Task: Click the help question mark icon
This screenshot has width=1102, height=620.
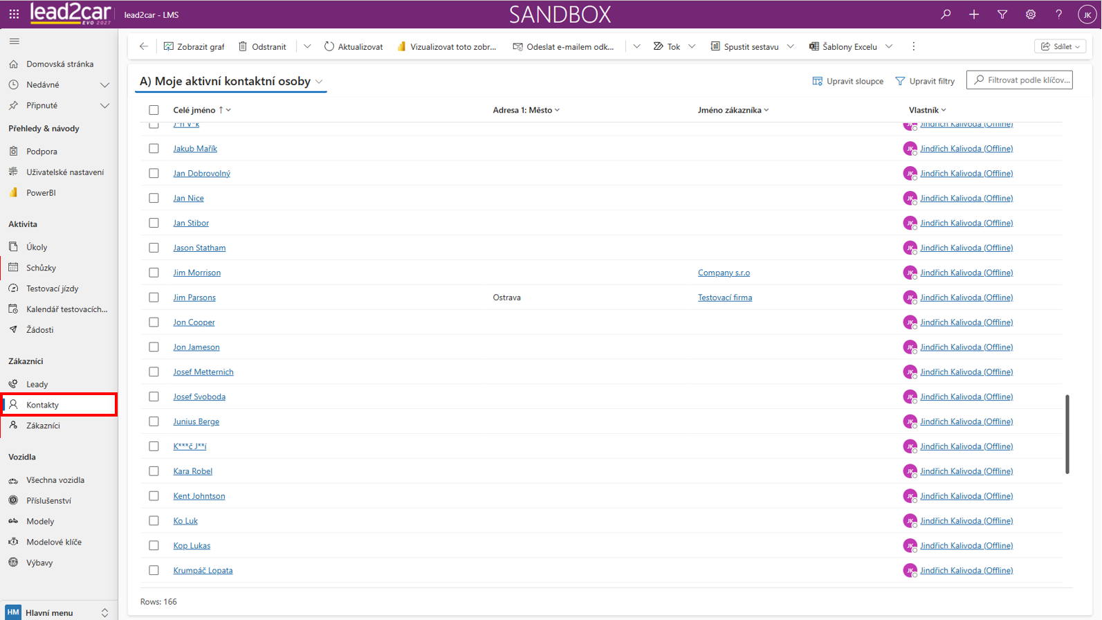Action: click(x=1058, y=15)
